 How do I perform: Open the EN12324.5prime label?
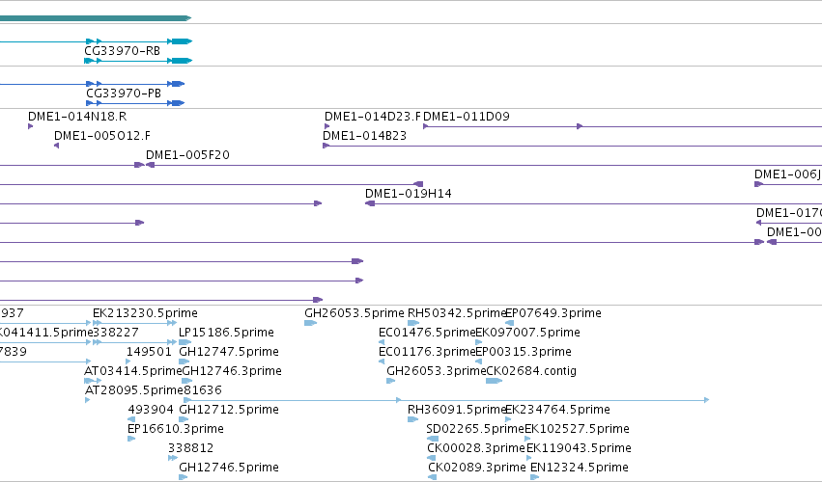coord(580,468)
